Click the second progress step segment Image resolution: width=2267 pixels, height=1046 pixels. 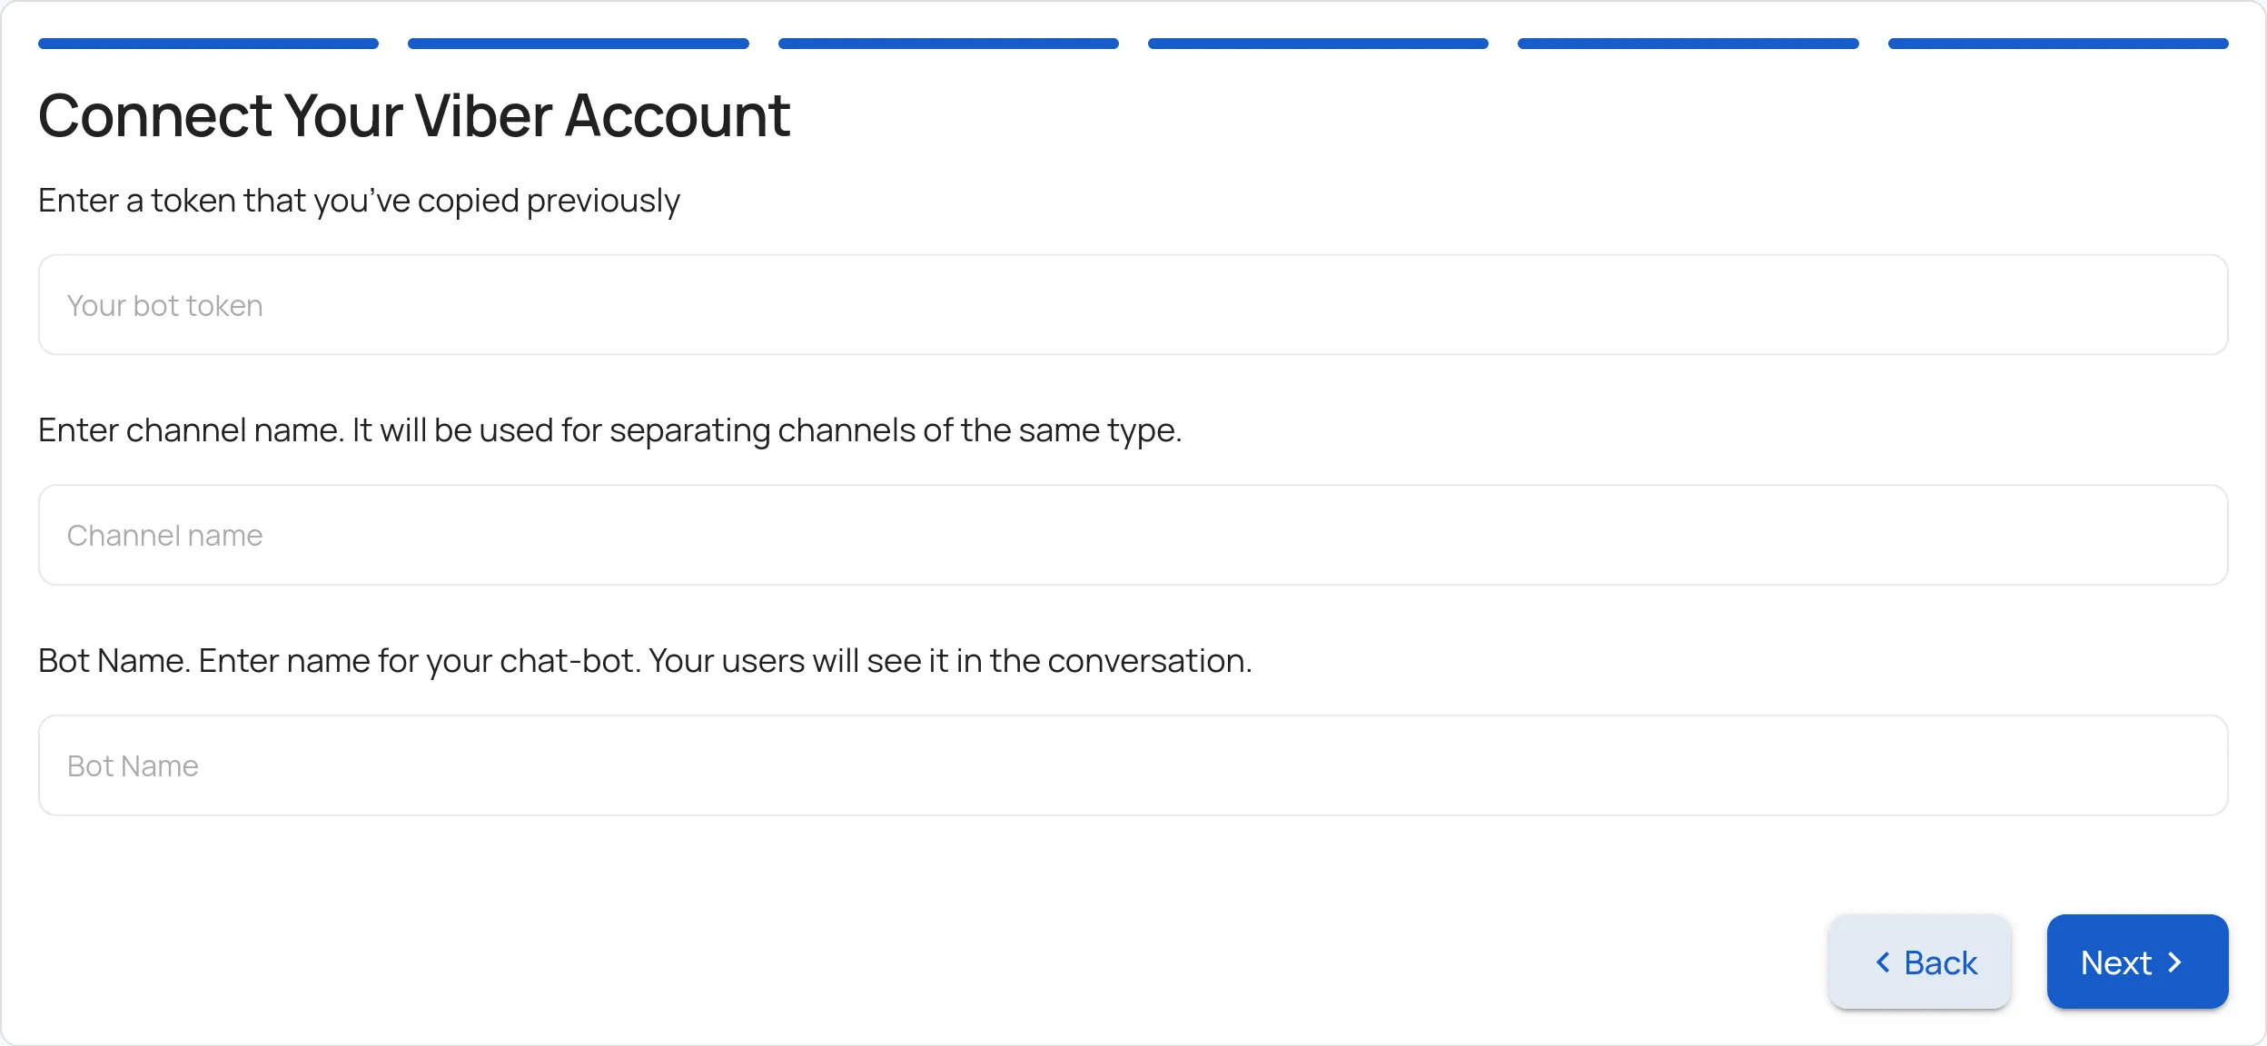coord(578,44)
